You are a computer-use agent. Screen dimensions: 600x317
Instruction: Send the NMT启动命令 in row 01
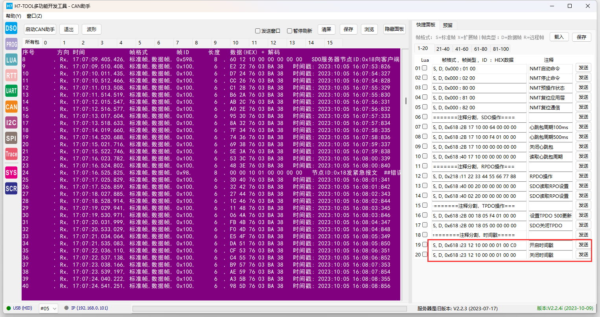pyautogui.click(x=583, y=68)
